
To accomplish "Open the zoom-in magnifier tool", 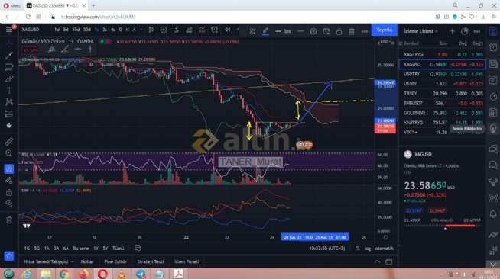I will coord(9,153).
